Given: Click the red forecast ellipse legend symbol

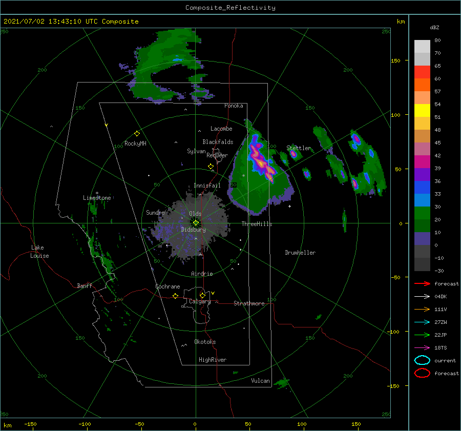Looking at the screenshot, I should tap(422, 373).
